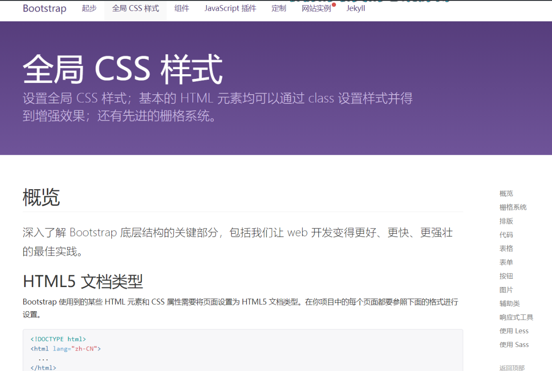Jump to 响应式工具 in sidebar

click(x=516, y=317)
